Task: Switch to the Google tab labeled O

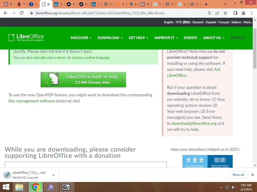Action: point(157,4)
